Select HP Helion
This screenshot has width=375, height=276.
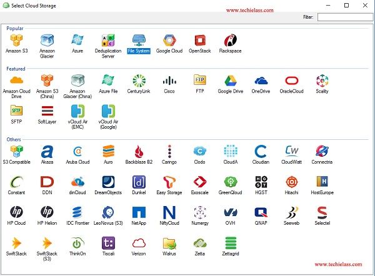(x=47, y=212)
